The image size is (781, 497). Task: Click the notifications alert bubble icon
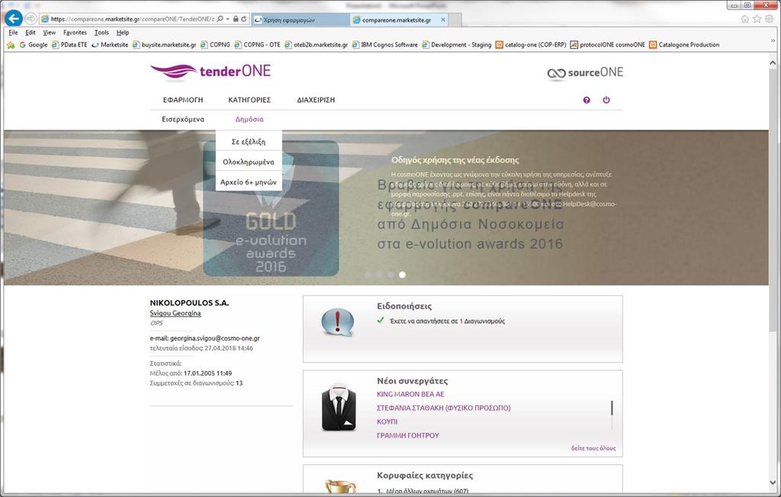(338, 322)
